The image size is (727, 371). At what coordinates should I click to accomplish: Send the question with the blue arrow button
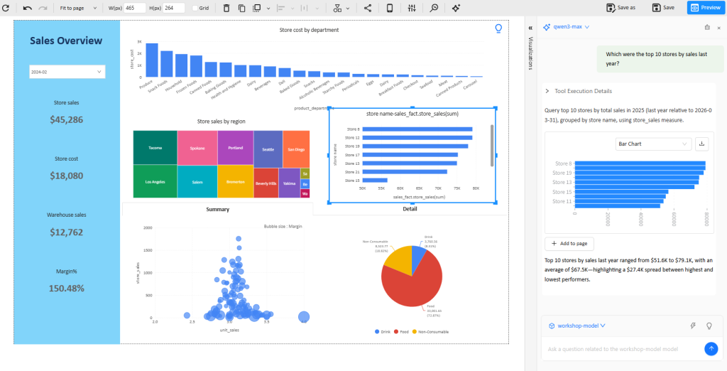click(711, 348)
